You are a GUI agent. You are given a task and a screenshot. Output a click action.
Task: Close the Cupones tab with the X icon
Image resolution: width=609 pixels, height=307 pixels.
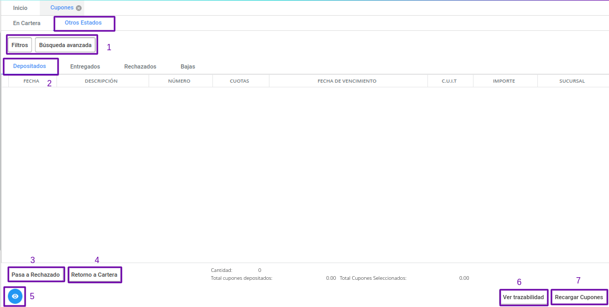[x=79, y=8]
